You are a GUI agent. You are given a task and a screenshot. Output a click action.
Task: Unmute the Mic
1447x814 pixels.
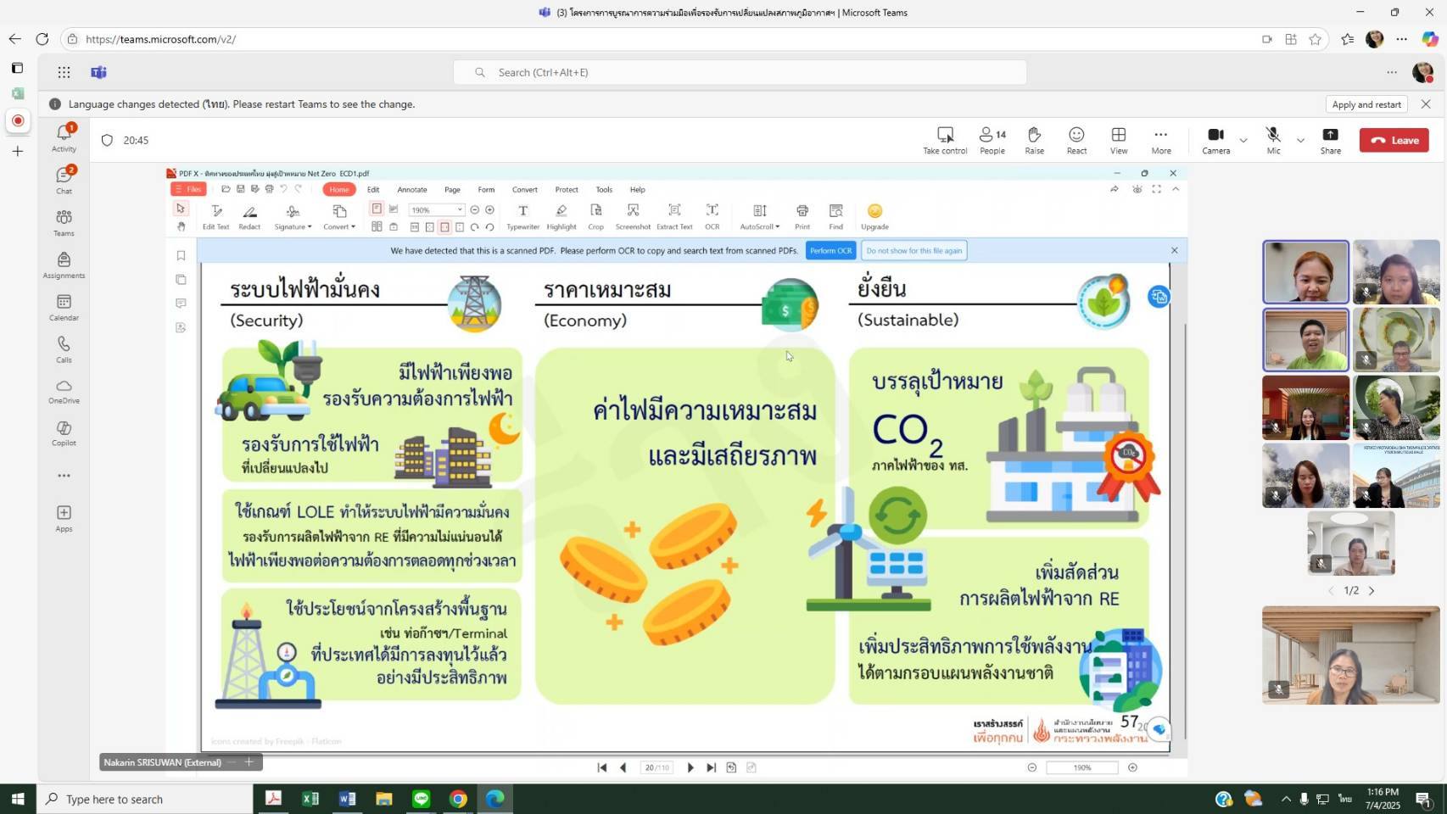coord(1273,140)
